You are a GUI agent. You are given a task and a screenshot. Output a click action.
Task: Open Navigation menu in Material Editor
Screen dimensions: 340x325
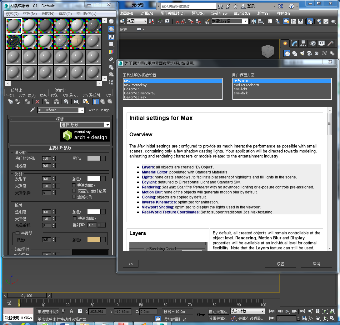point(48,14)
